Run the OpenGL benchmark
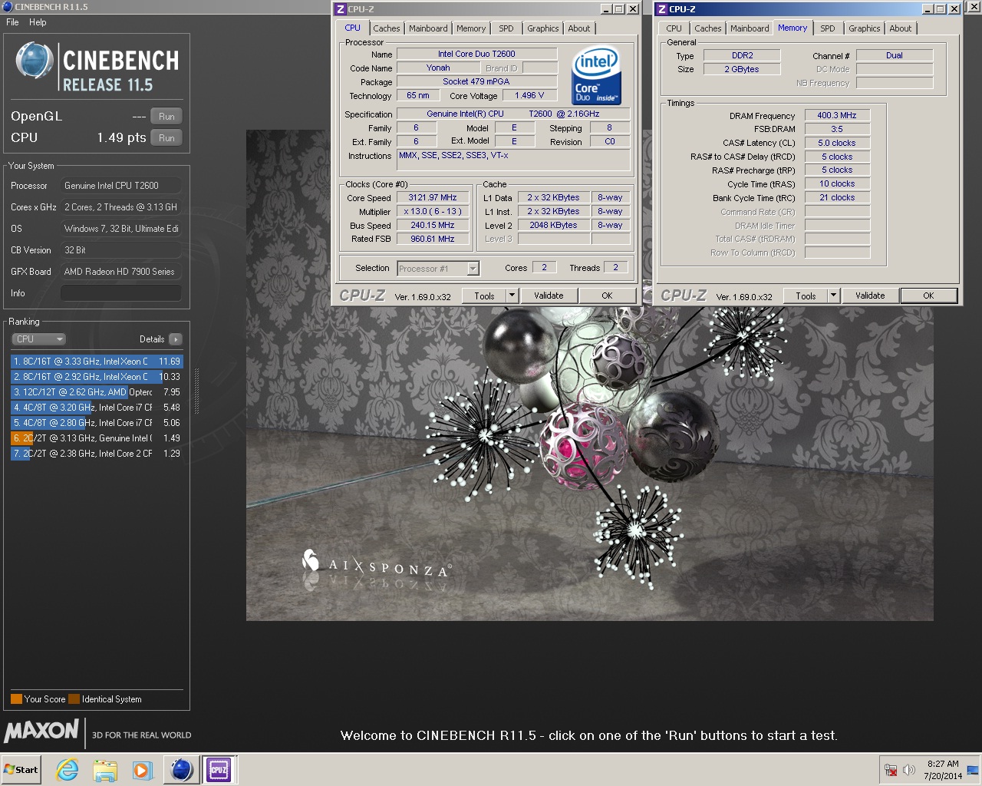The height and width of the screenshot is (786, 982). coord(166,117)
